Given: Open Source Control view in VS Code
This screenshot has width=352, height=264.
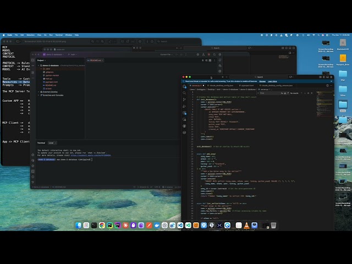Looking at the screenshot, I should pyautogui.click(x=185, y=100).
